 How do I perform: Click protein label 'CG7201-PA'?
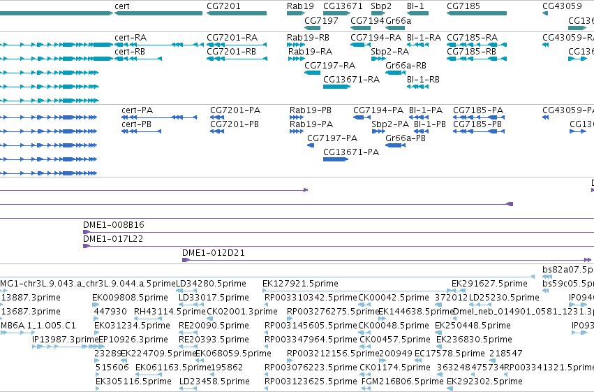tap(235, 110)
